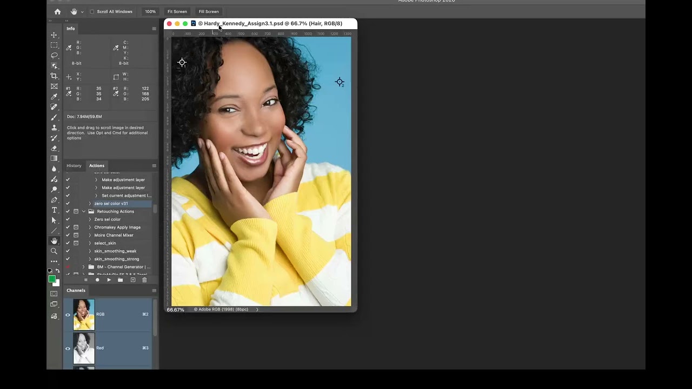Change the screen mode
The image size is (692, 389).
point(54,304)
